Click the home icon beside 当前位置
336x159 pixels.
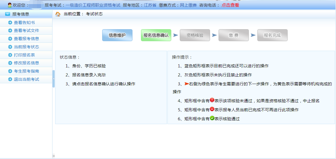point(58,14)
